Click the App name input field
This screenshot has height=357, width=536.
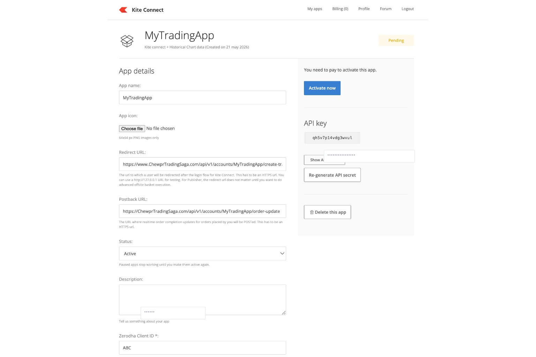202,98
